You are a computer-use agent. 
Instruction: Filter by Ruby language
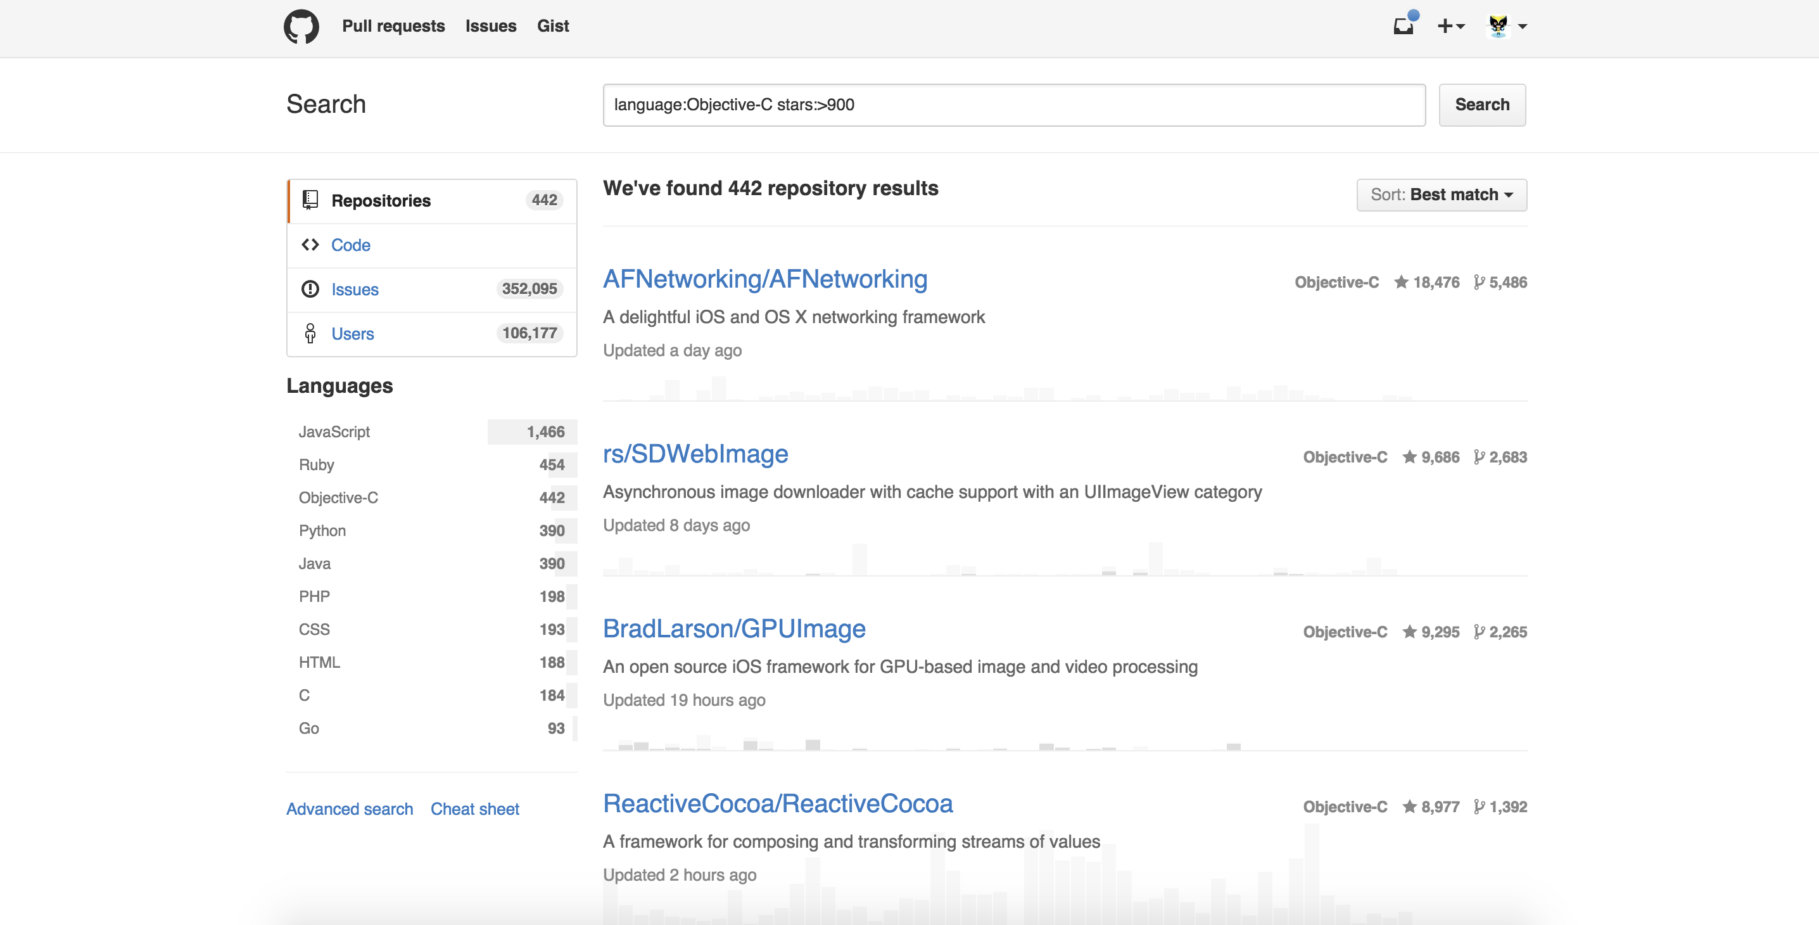pos(431,465)
